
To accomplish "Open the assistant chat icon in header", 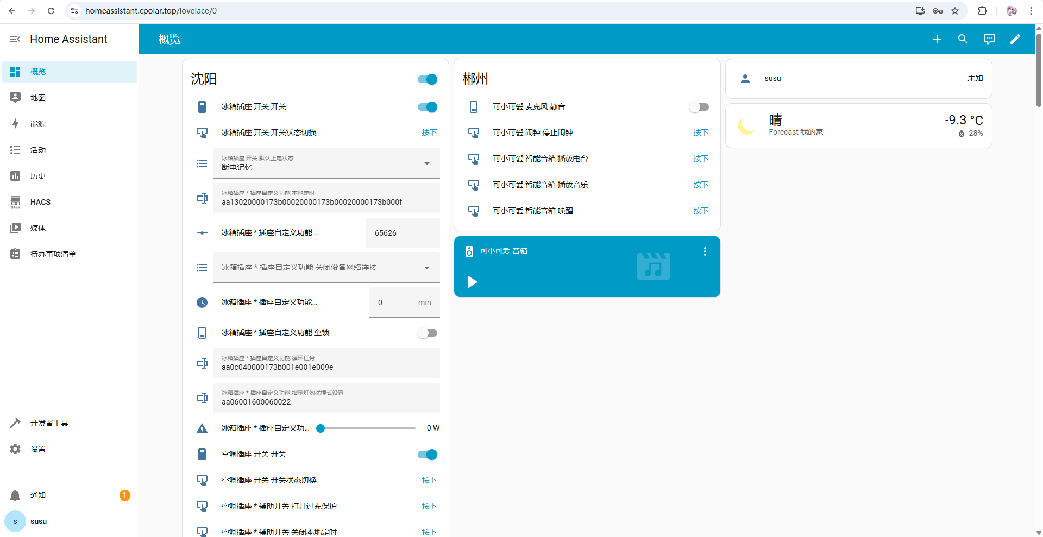I will [989, 39].
